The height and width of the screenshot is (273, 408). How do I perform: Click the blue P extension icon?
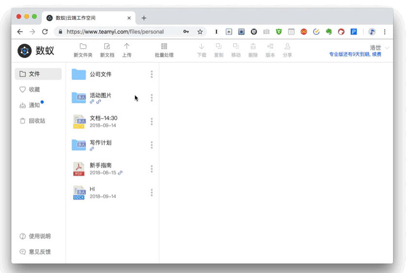click(354, 32)
